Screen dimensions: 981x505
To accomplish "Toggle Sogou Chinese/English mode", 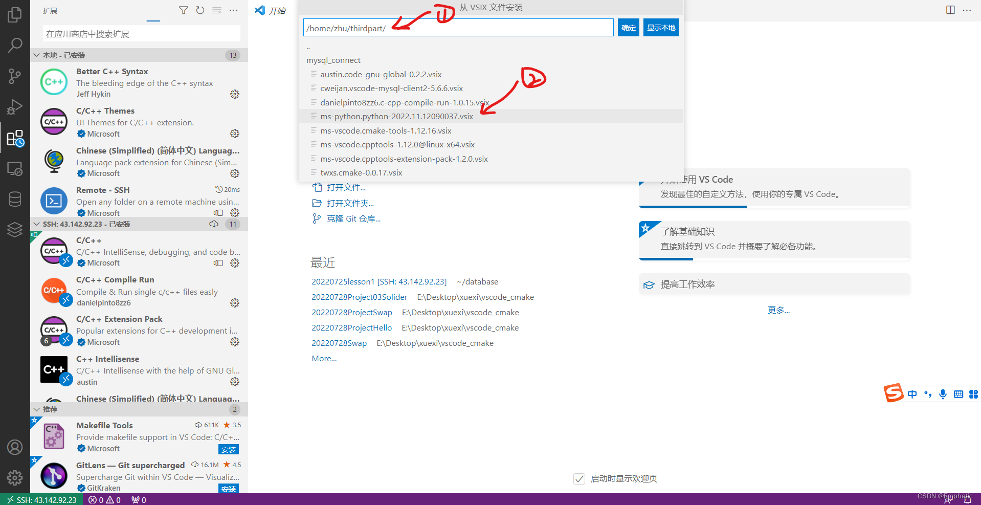I will pos(912,394).
